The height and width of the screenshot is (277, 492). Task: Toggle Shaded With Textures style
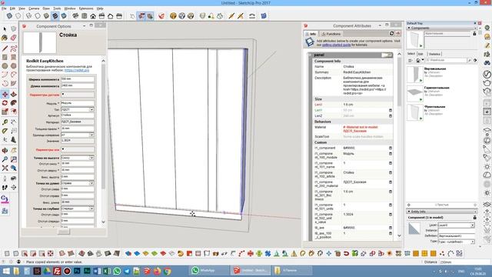[x=55, y=15]
